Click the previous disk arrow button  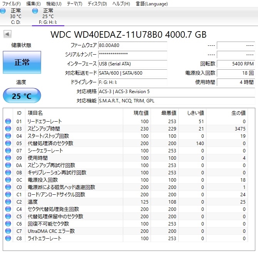click(x=7, y=34)
